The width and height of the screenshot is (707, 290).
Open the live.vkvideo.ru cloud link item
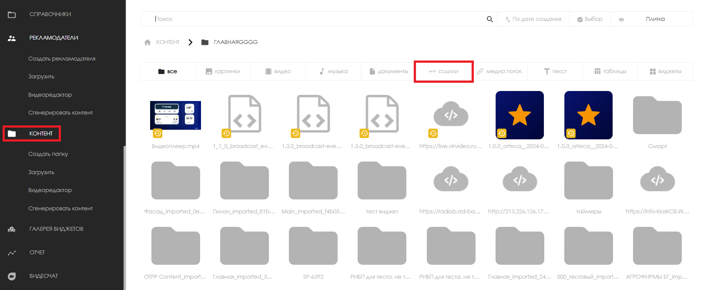coord(451,115)
